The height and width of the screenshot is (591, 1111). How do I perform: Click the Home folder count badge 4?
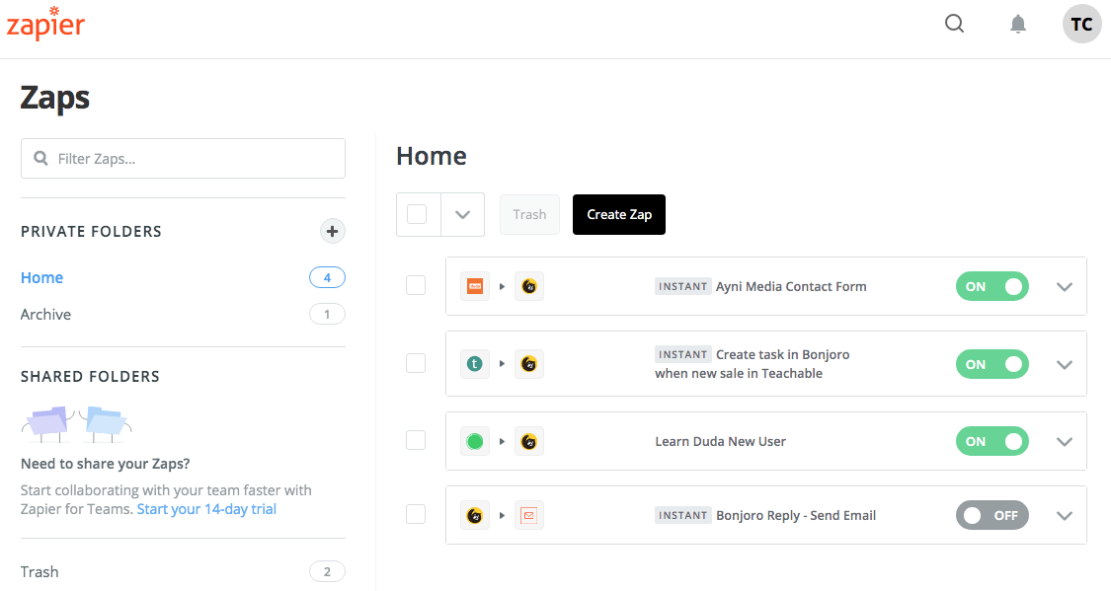point(327,277)
